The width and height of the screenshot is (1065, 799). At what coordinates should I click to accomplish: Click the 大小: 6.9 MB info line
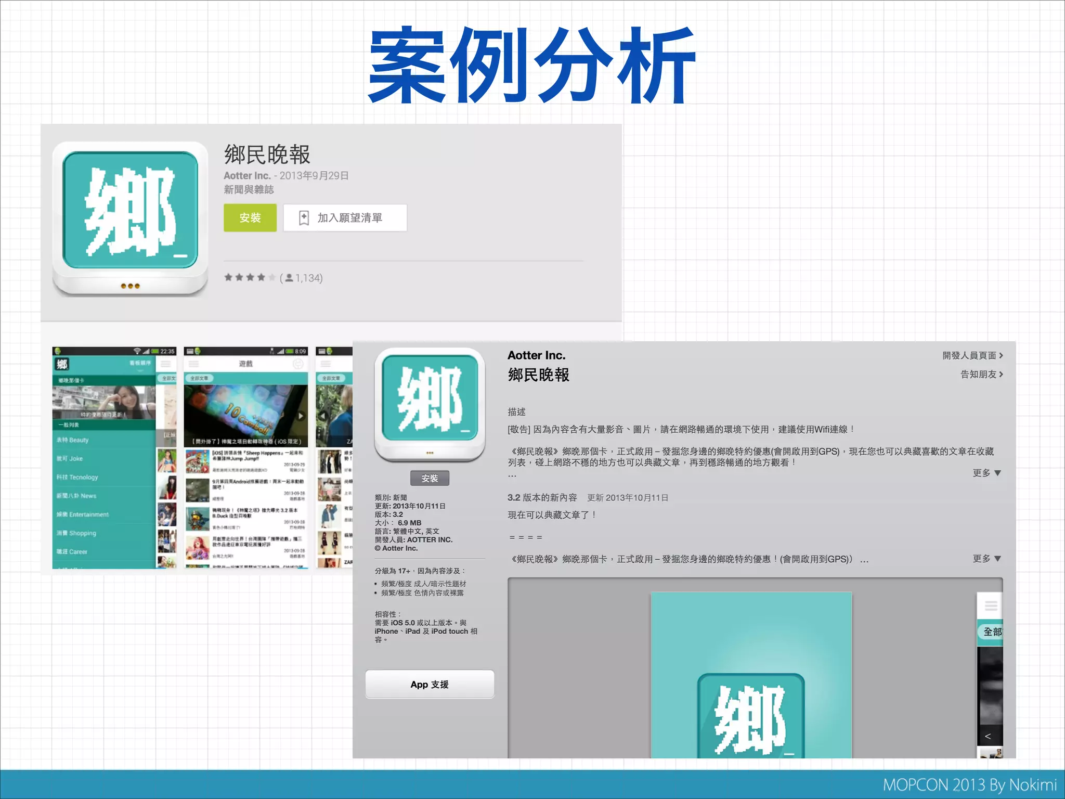pyautogui.click(x=398, y=523)
